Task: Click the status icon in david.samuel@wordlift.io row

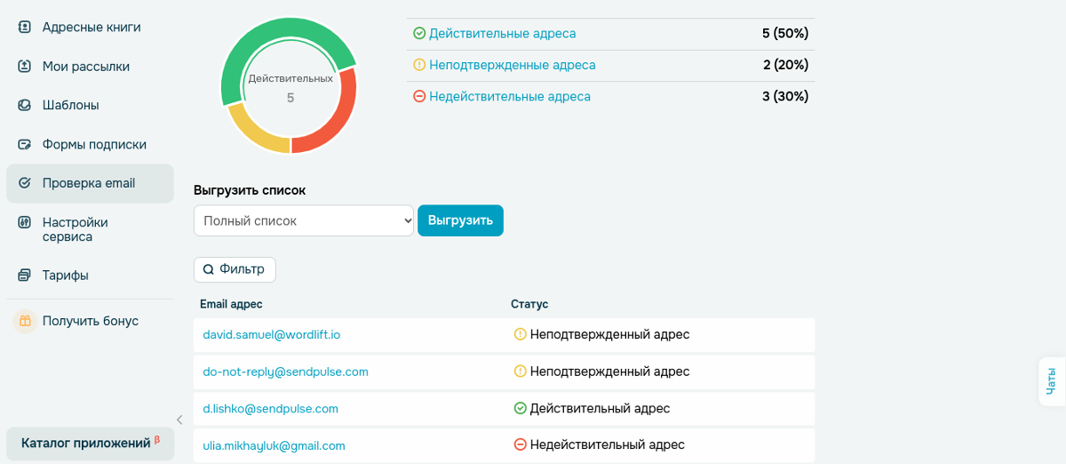Action: tap(521, 334)
